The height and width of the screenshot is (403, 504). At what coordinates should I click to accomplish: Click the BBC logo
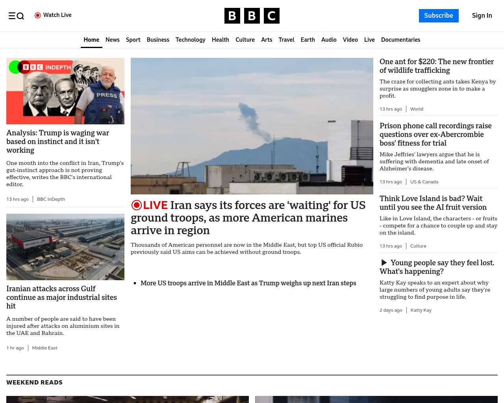click(252, 16)
